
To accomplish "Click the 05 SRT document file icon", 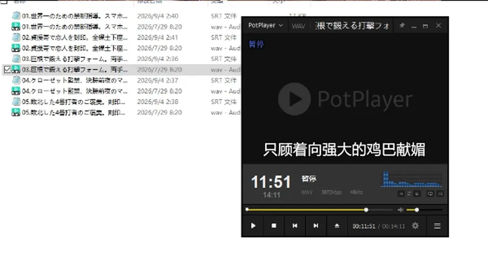I will (x=16, y=102).
